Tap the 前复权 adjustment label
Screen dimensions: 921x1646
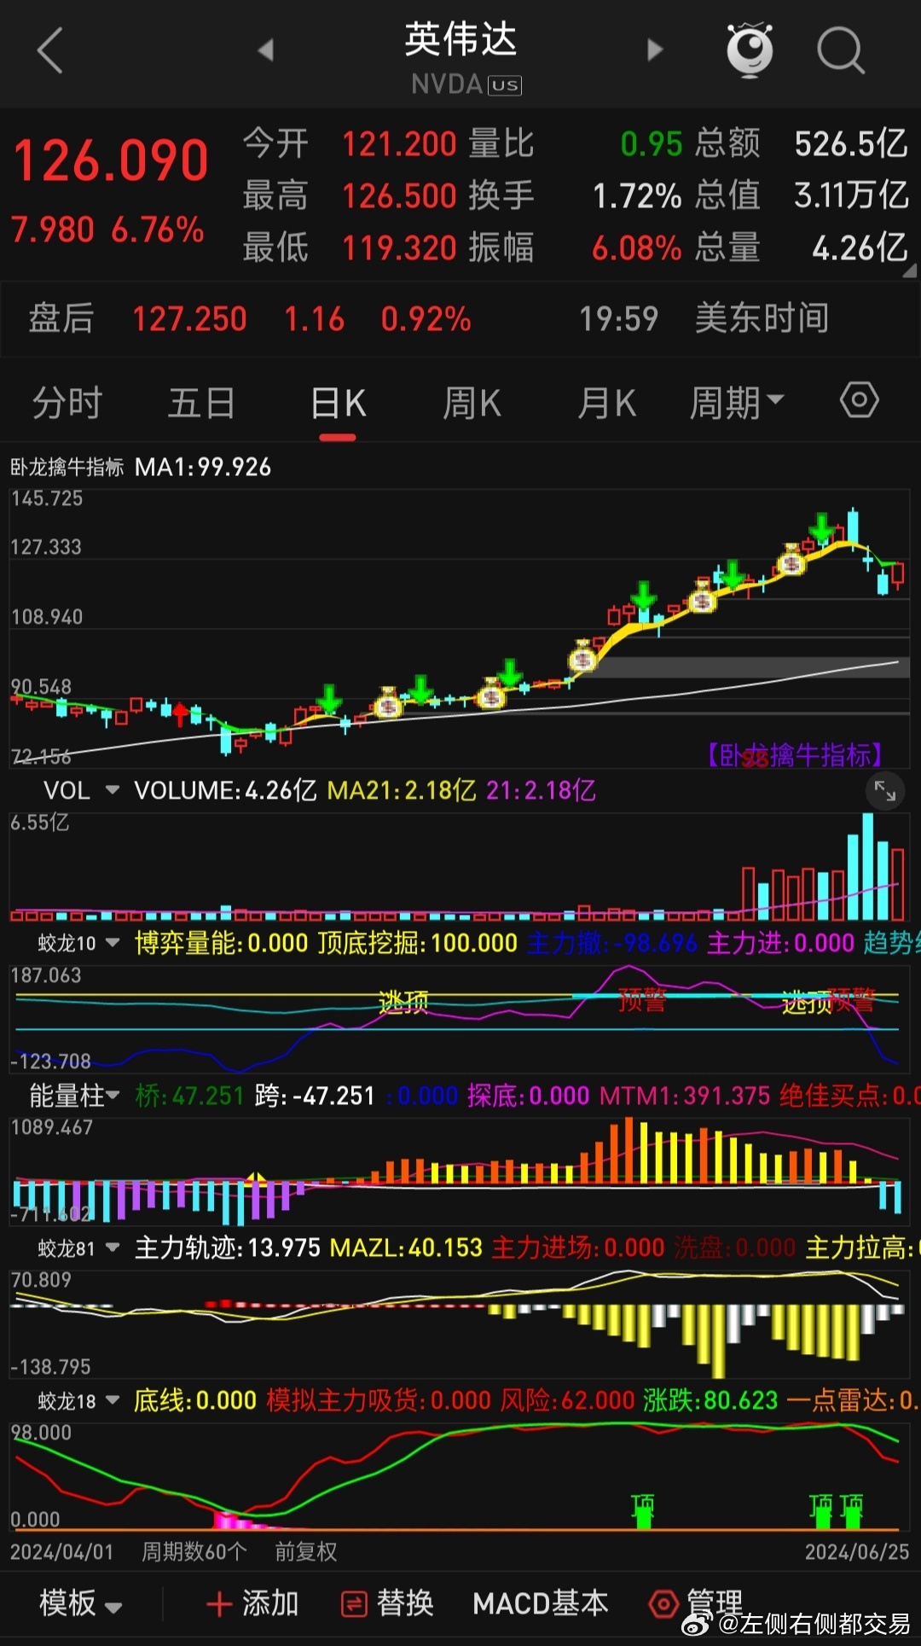coord(306,1551)
